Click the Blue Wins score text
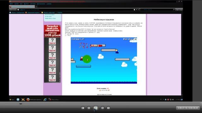 click(130, 39)
